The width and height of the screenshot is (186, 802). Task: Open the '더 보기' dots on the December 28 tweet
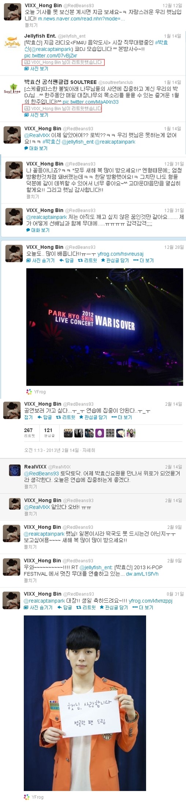[143, 260]
